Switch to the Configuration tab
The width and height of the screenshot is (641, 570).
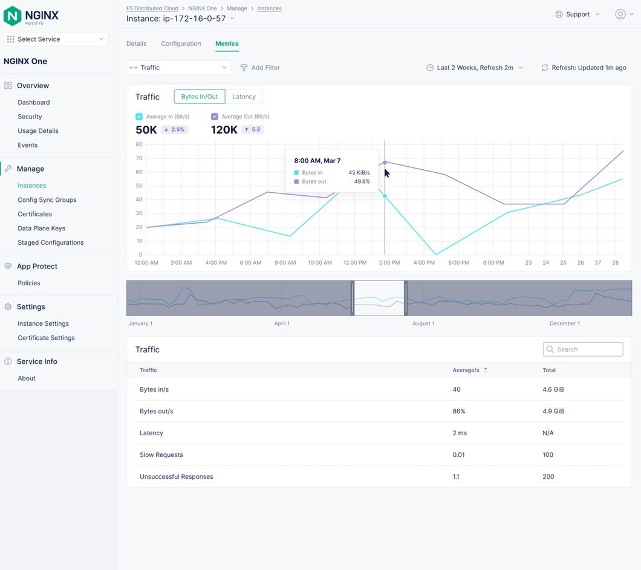181,44
